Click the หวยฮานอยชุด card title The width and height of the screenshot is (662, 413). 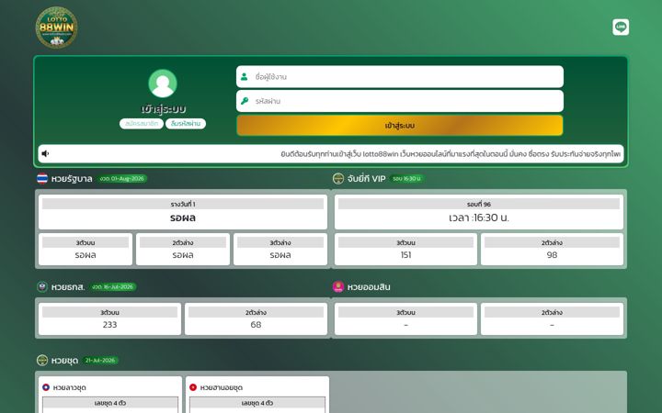click(222, 387)
